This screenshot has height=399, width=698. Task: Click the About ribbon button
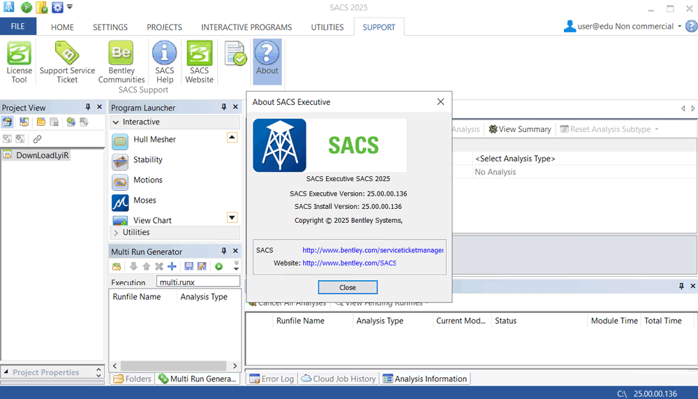coord(267,61)
